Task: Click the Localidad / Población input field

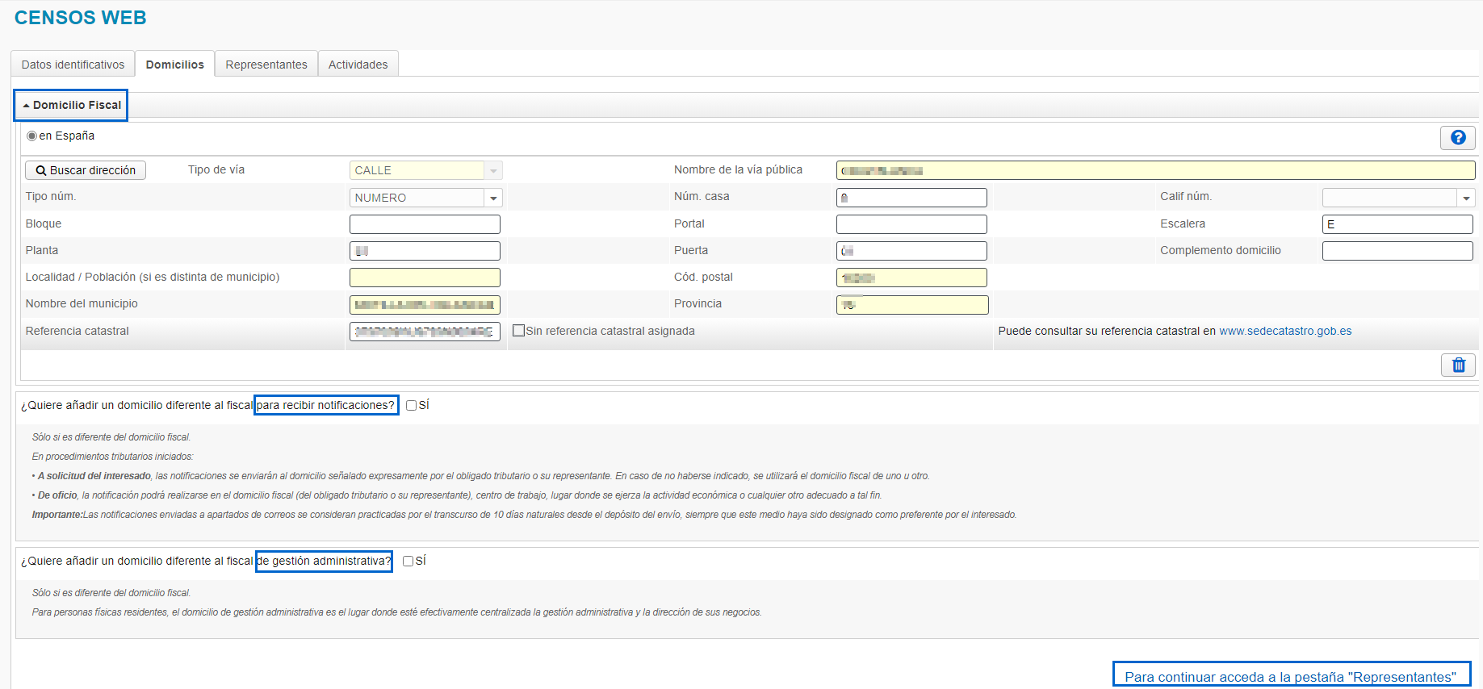Action: pyautogui.click(x=425, y=278)
